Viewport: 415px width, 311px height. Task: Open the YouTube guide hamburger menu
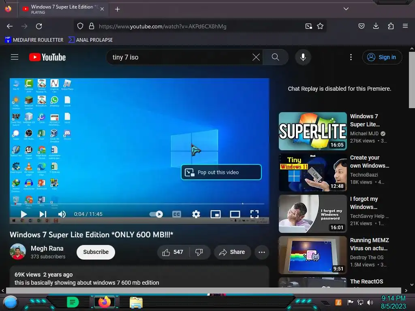click(15, 57)
